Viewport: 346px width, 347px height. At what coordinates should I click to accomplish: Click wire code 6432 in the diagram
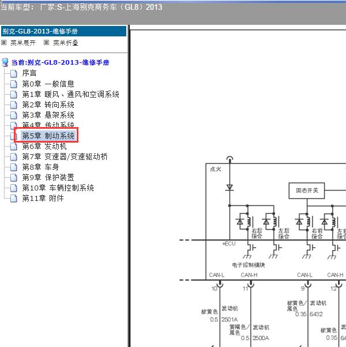click(316, 314)
